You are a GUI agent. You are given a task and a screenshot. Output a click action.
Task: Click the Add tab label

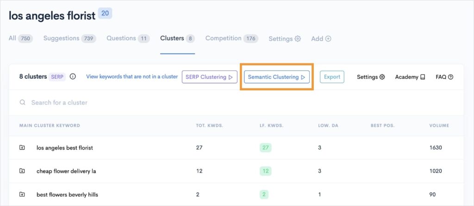317,39
